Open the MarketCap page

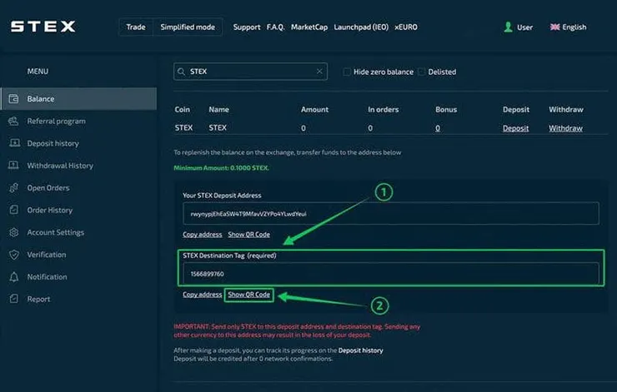pyautogui.click(x=309, y=27)
